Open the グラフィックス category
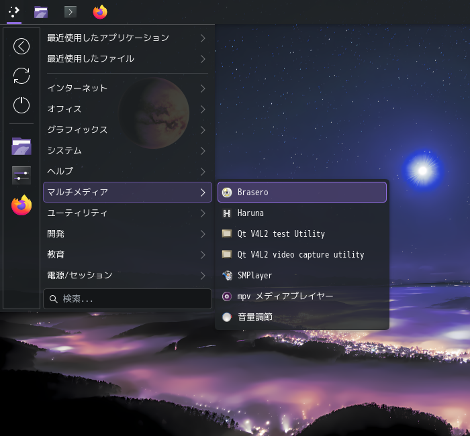The image size is (470, 436). [x=128, y=130]
